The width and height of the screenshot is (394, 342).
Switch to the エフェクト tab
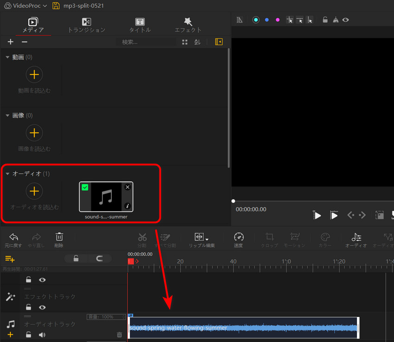point(188,25)
